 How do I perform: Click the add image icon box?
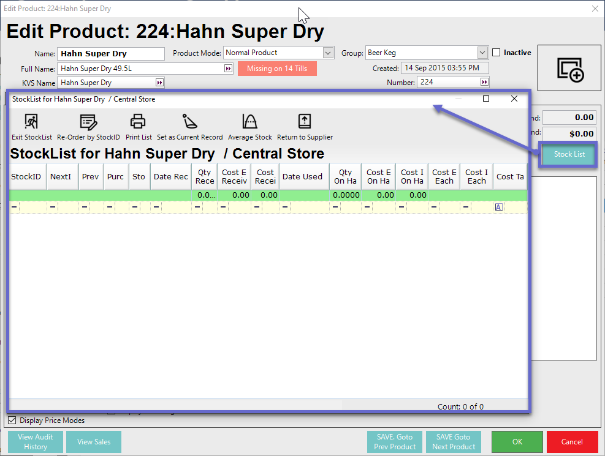pyautogui.click(x=569, y=68)
